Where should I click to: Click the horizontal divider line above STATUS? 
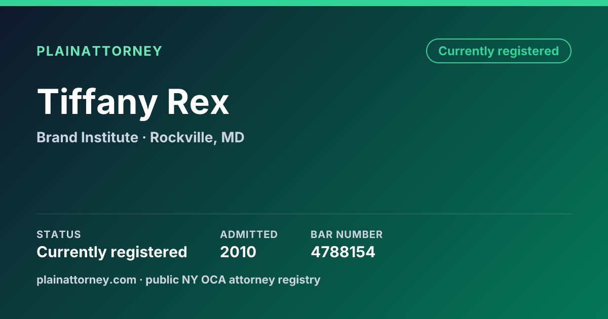coord(304,214)
